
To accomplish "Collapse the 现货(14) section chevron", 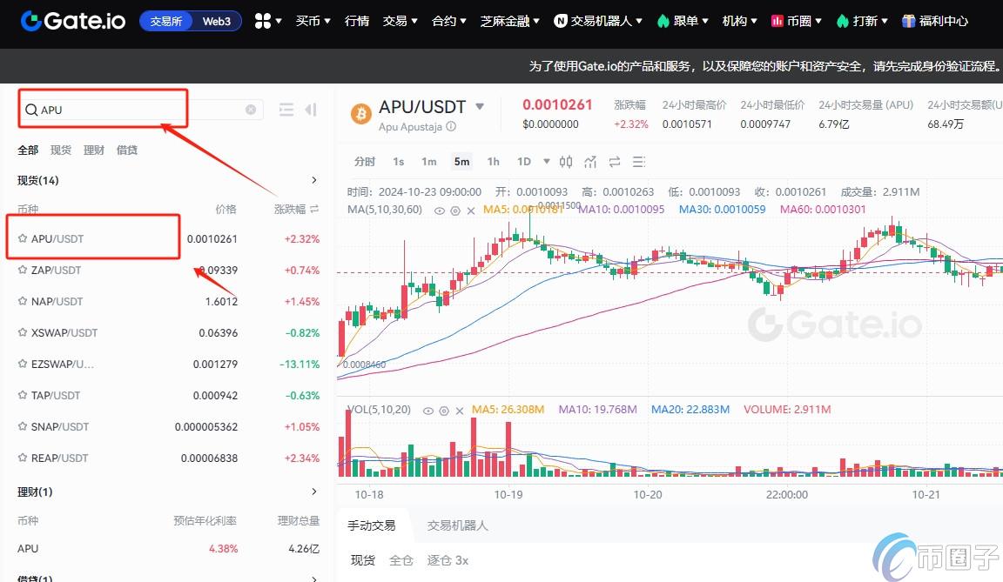I will [x=314, y=180].
